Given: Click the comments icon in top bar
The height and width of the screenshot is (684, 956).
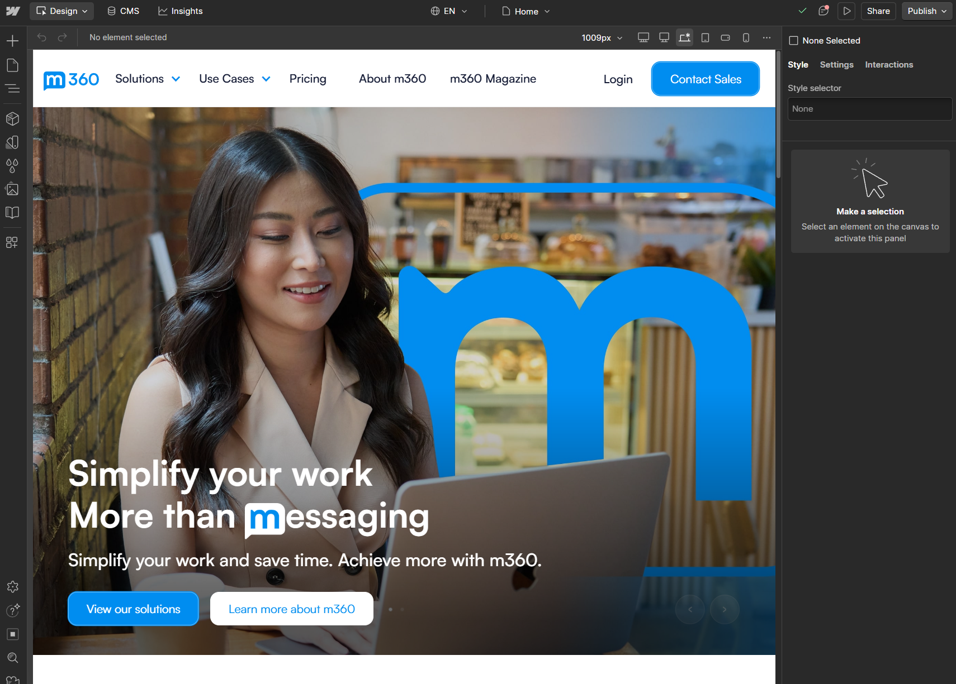Looking at the screenshot, I should coord(824,11).
